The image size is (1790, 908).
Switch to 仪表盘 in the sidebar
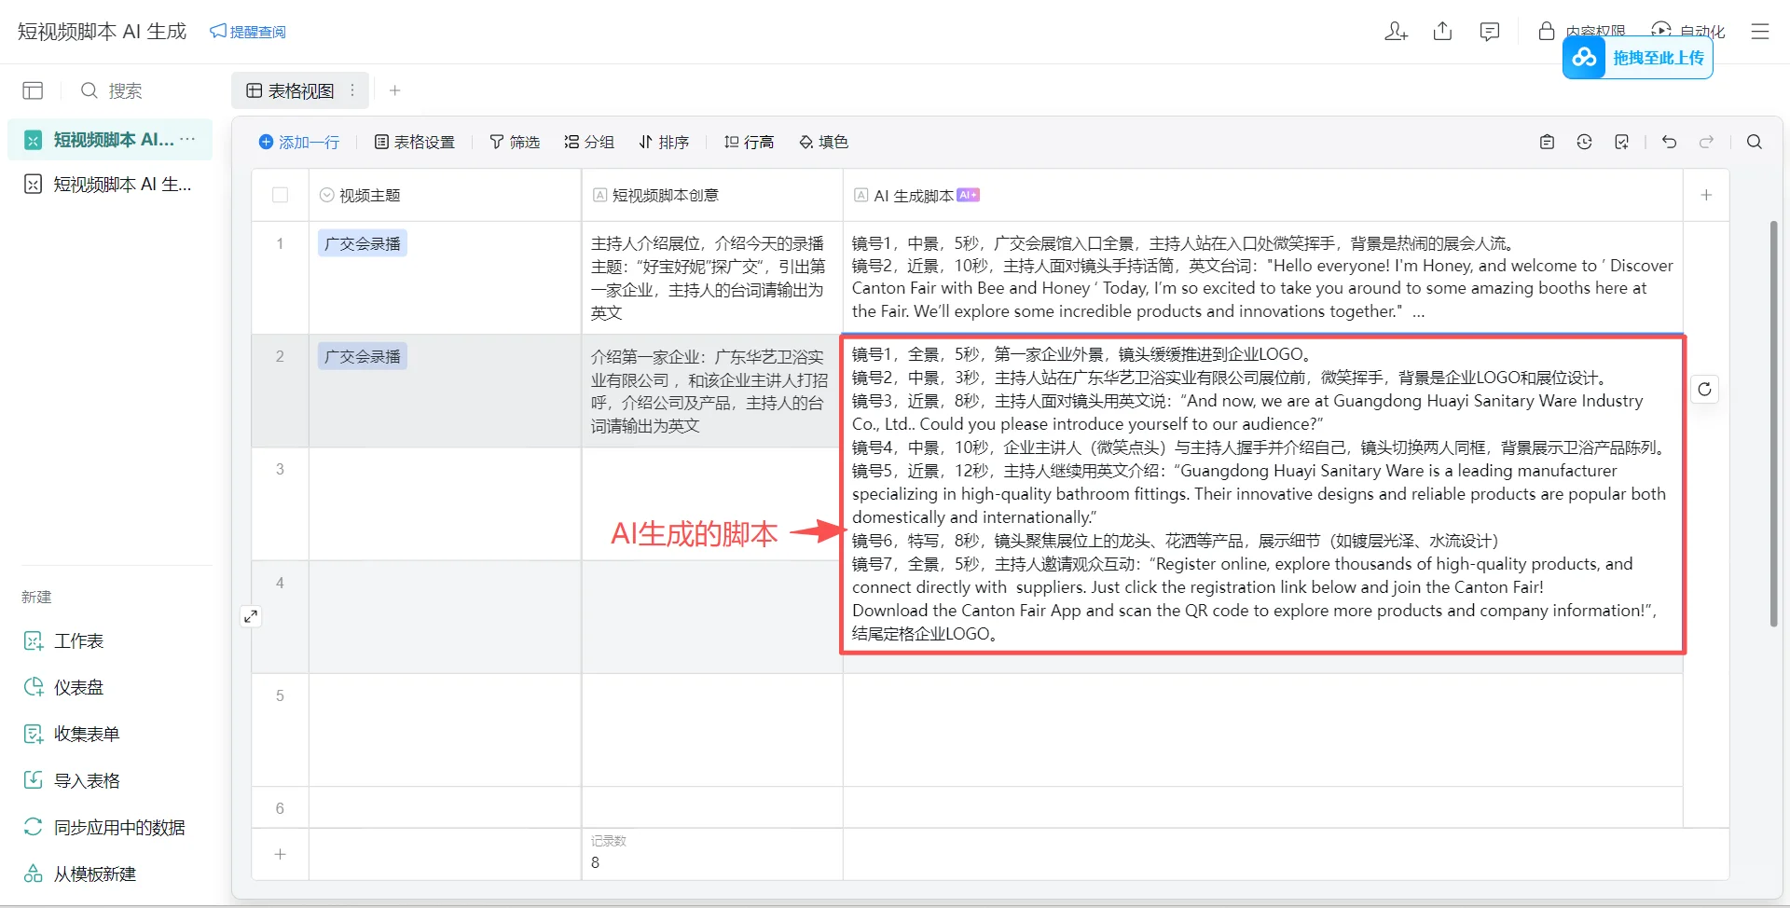pyautogui.click(x=80, y=687)
